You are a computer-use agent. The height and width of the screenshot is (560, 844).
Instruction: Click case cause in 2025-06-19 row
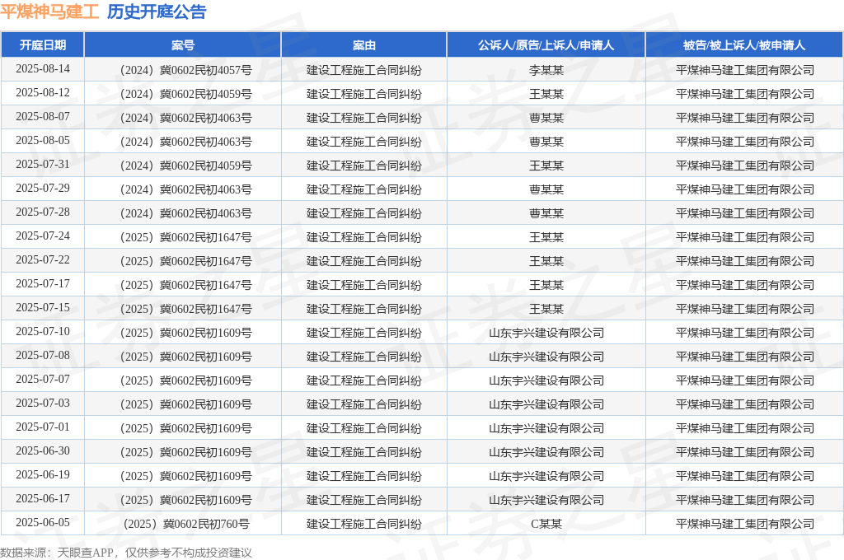click(363, 476)
